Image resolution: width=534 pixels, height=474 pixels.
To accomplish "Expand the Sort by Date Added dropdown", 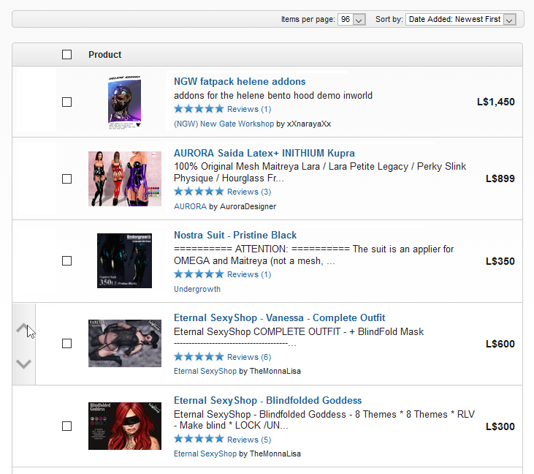I will [461, 20].
